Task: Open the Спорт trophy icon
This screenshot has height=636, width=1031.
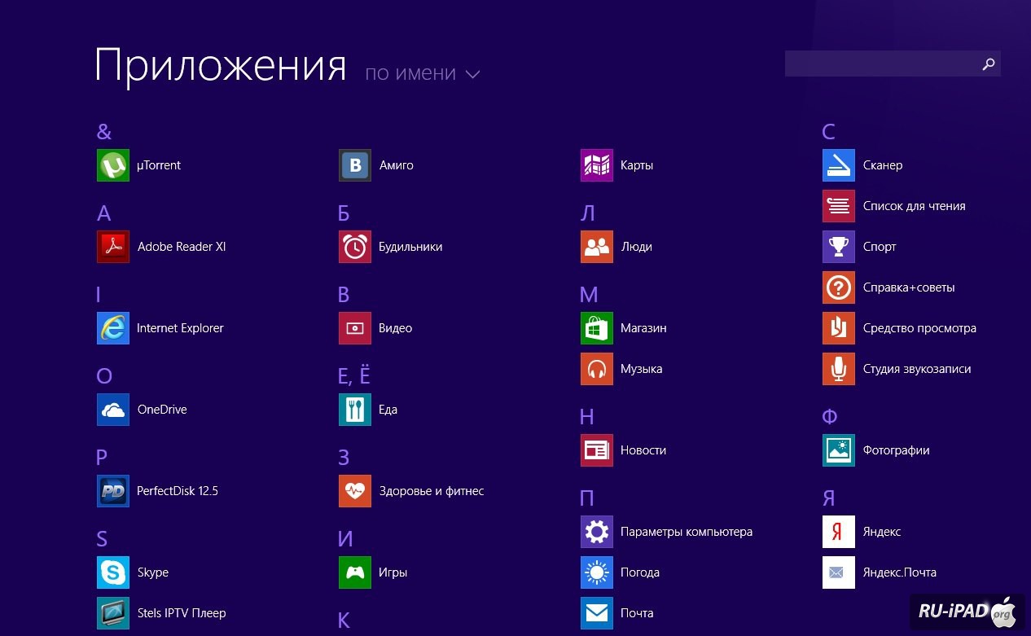Action: pos(839,247)
